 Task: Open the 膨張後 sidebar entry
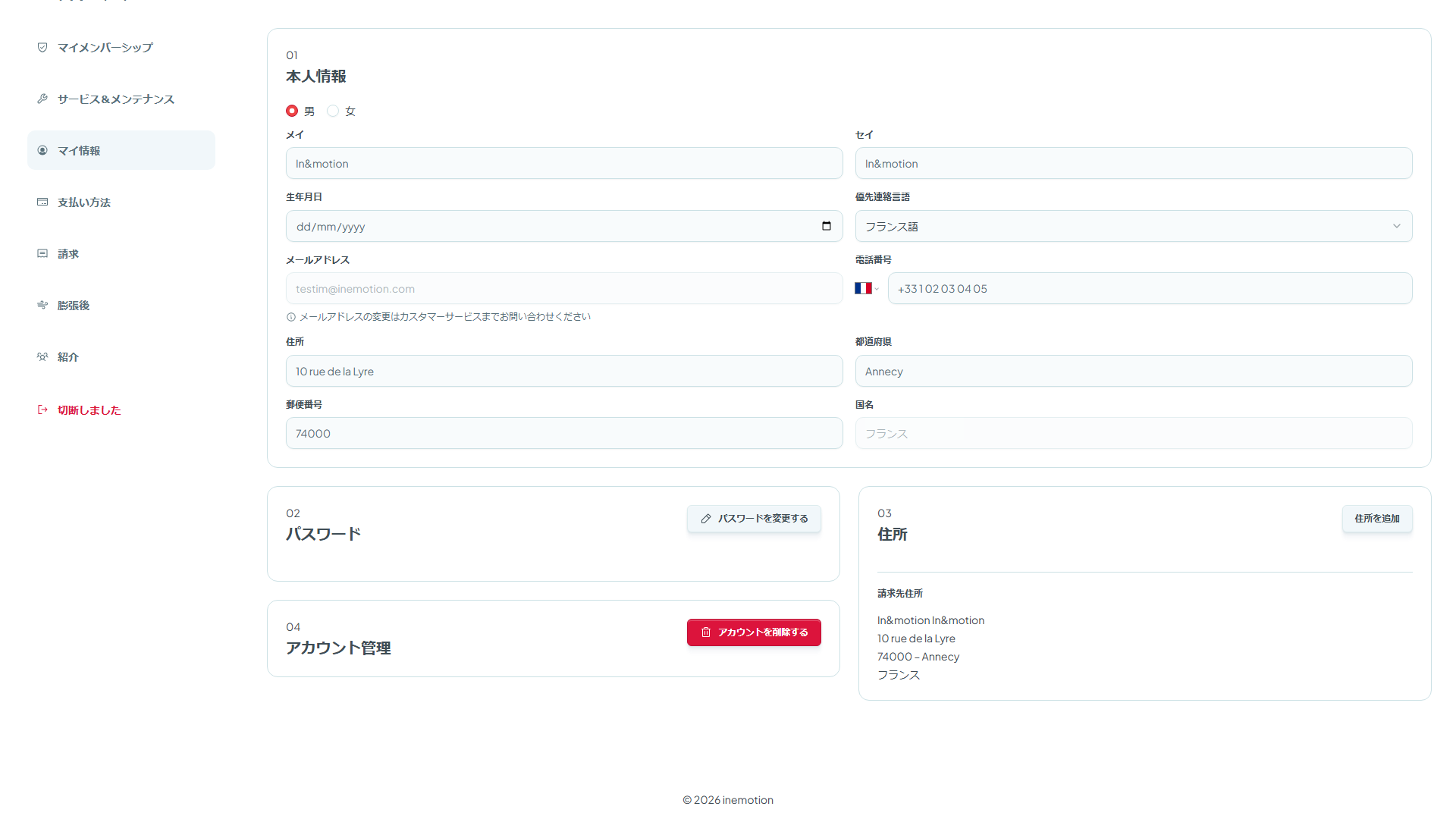point(121,305)
